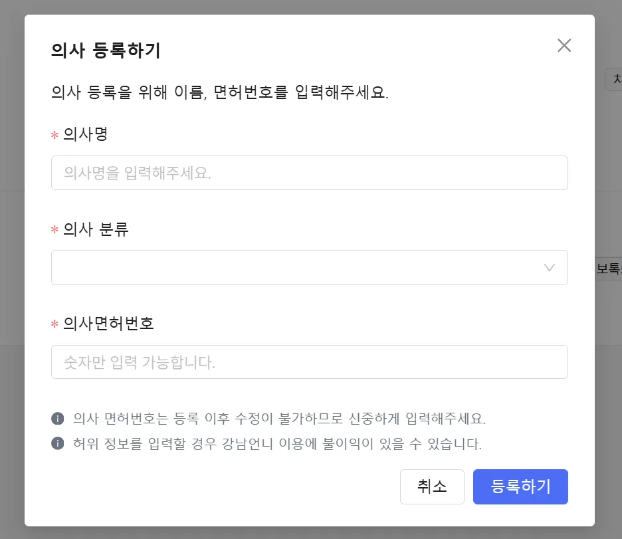Click the 의사명 input field
The image size is (622, 539).
click(309, 173)
